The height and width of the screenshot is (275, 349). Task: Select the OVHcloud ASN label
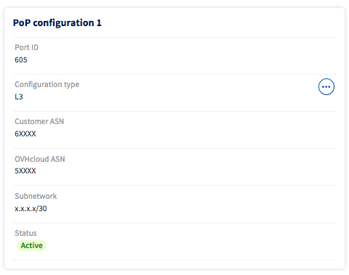coord(40,159)
